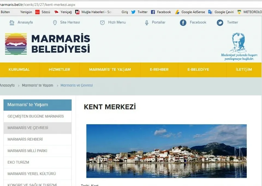
Task: Expand the MARMARİS' TE YAŞAM menu
Action: pos(110,70)
